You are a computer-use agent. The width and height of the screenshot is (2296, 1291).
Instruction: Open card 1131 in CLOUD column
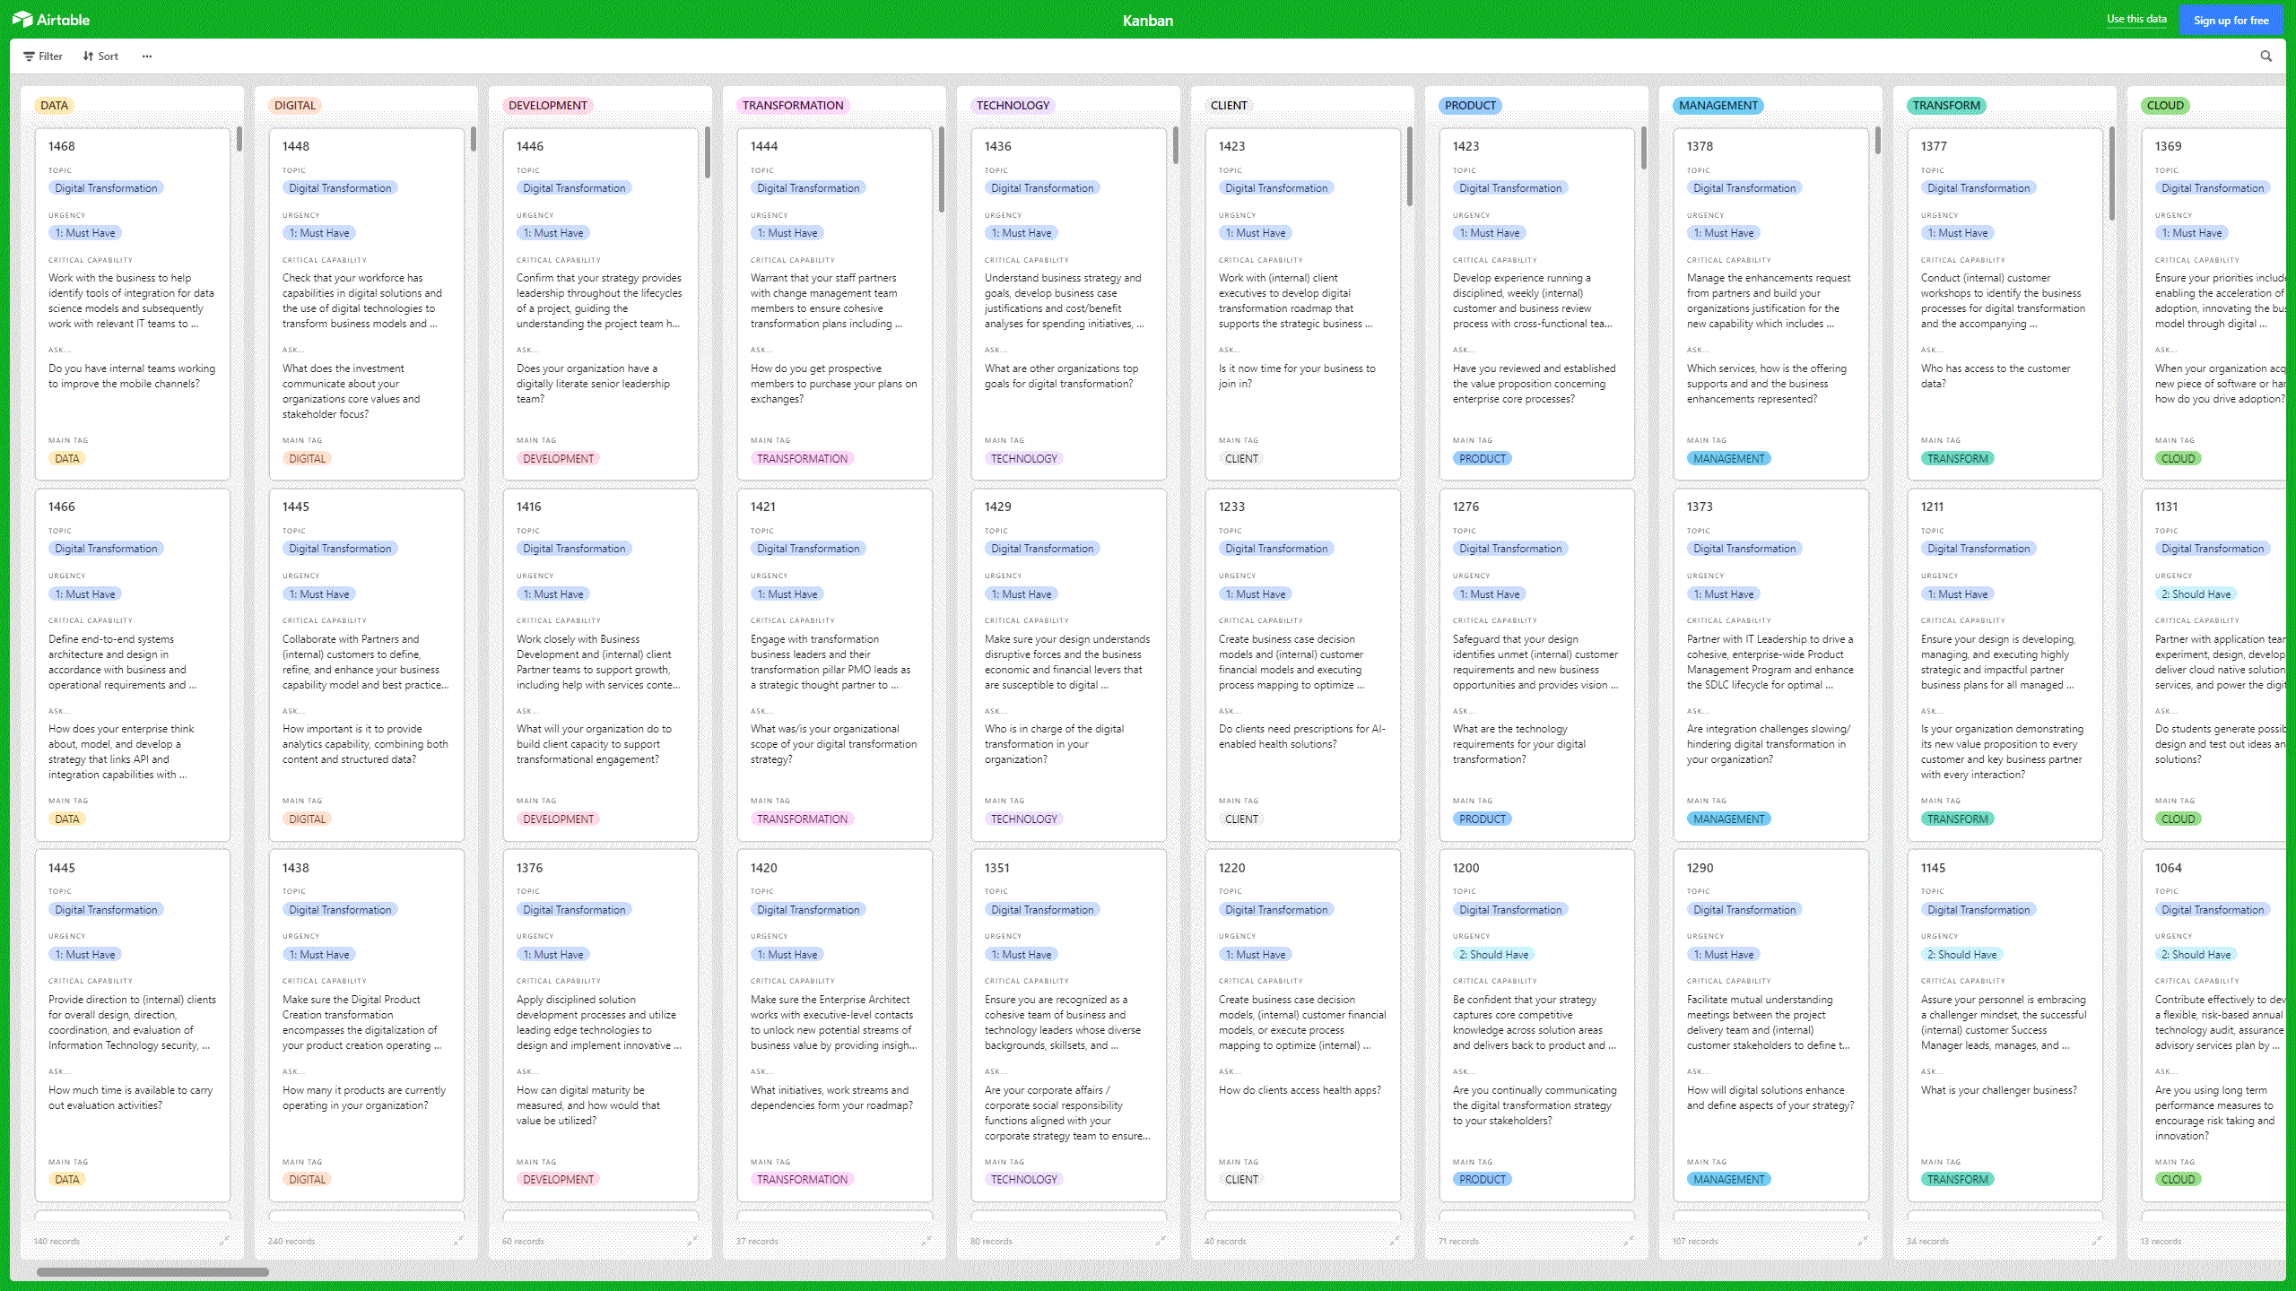pos(2213,664)
